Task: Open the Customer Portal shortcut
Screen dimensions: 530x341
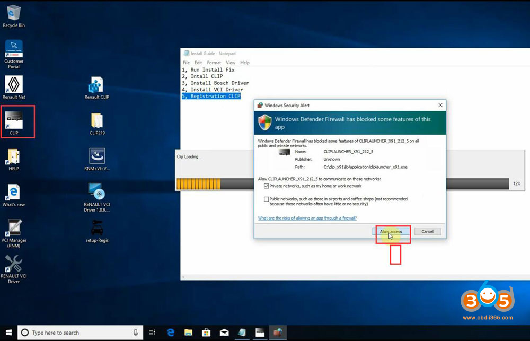Action: 14,49
